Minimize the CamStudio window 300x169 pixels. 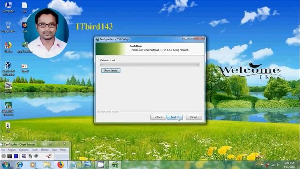point(50,144)
